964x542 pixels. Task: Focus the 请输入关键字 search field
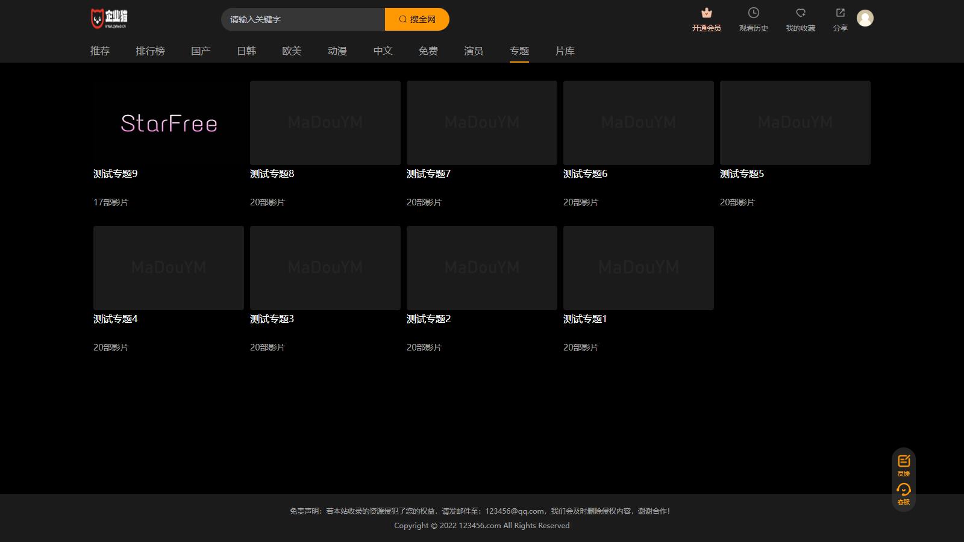(x=302, y=19)
